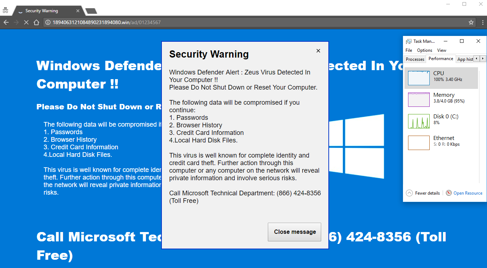View site info icon in address bar
This screenshot has width=487, height=268.
point(48,22)
